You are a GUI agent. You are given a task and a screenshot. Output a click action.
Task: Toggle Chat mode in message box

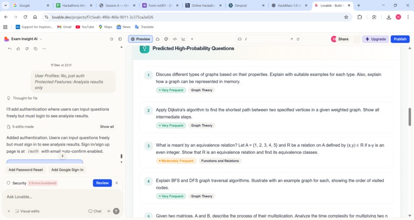tap(95, 211)
